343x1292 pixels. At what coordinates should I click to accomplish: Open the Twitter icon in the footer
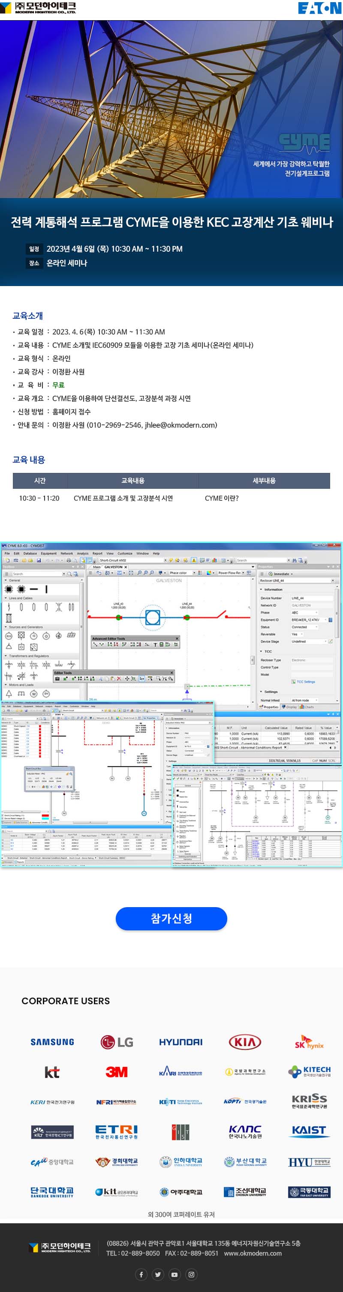(x=158, y=1274)
